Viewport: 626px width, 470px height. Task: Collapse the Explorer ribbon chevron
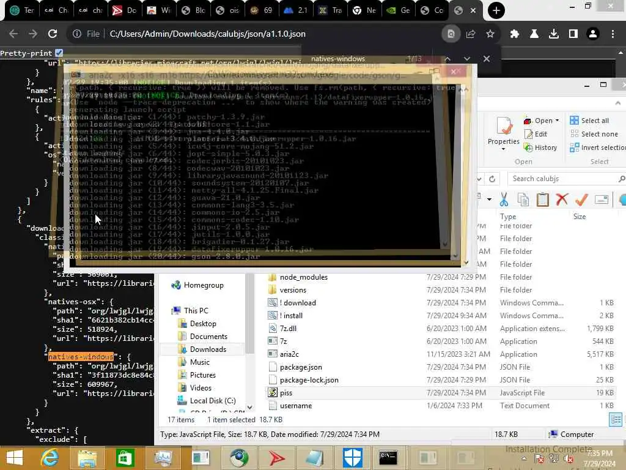coord(618,103)
